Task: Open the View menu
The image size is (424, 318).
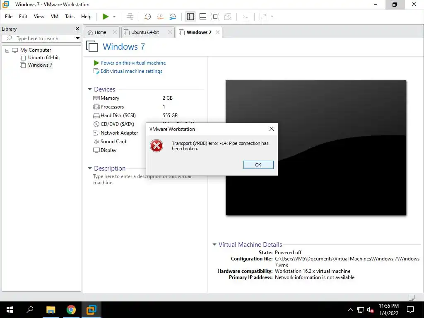Action: pos(39,17)
